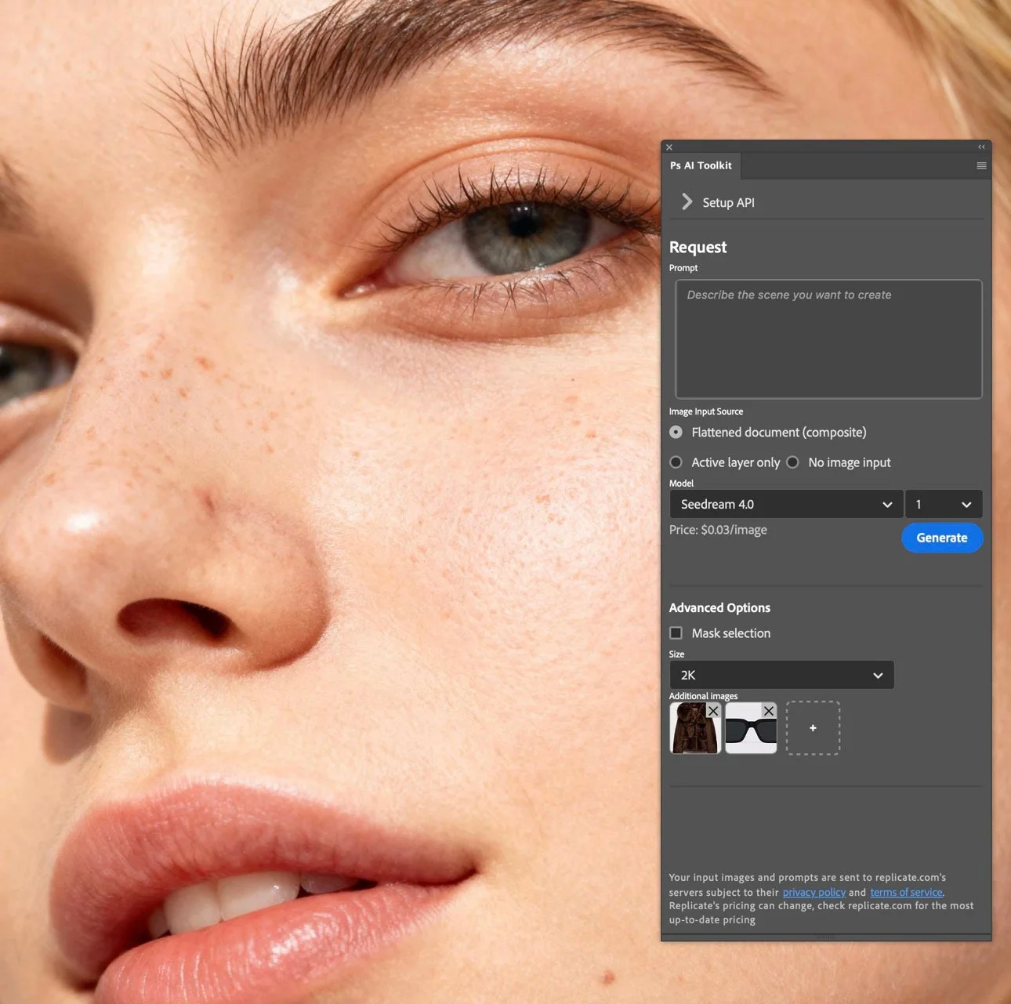Screen dimensions: 1011x1004
Task: Remove the sunglasses reference image
Action: (768, 710)
